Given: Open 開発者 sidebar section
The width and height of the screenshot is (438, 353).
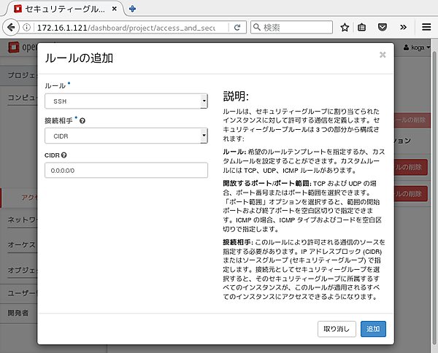Looking at the screenshot, I should coord(18,313).
